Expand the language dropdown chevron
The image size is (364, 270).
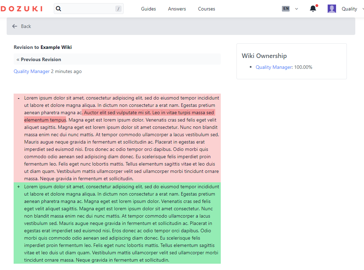pyautogui.click(x=297, y=9)
